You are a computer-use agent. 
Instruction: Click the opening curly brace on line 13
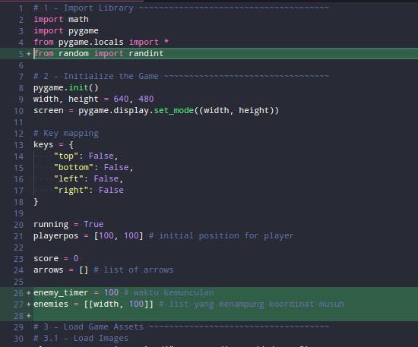[71, 145]
